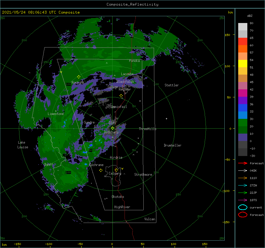Click the Didsbury town label
Image resolution: width=265 pixels, height=248 pixels.
pyautogui.click(x=111, y=132)
